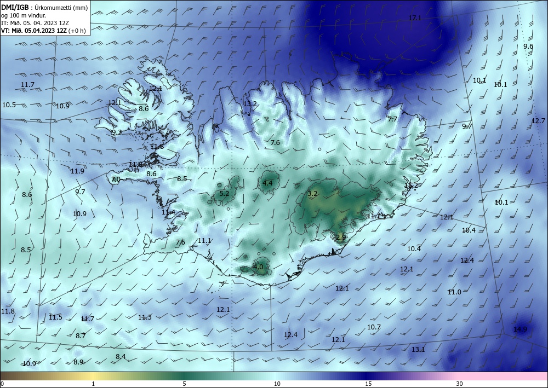Click the '30' label on the color scale
This screenshot has width=548, height=388.
(459, 384)
